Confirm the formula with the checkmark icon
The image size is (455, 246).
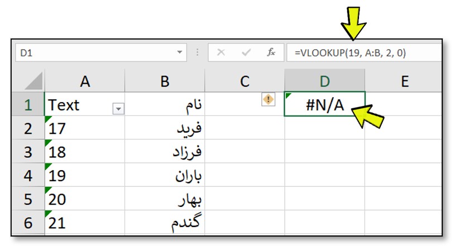pyautogui.click(x=246, y=52)
